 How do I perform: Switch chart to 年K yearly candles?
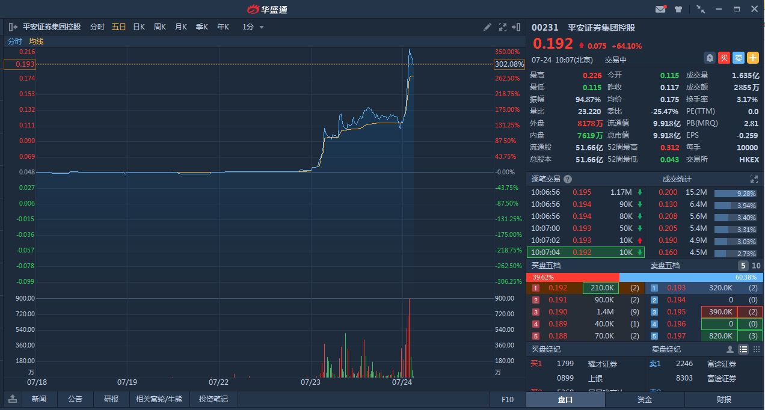(223, 27)
